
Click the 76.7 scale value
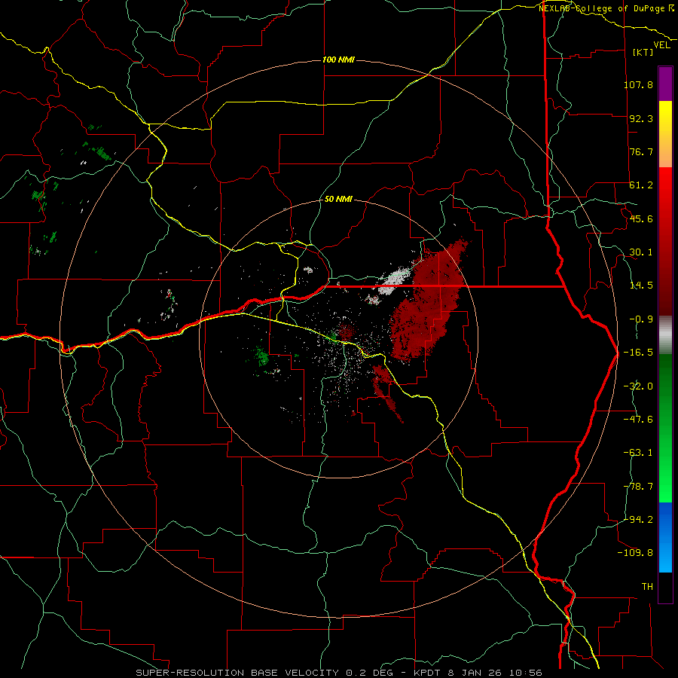641,151
